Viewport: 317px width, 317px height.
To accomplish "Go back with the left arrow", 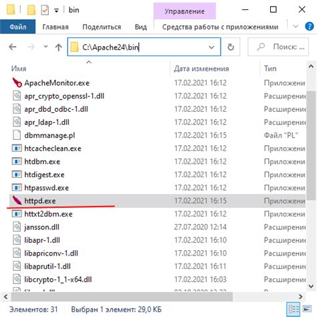I will [13, 47].
